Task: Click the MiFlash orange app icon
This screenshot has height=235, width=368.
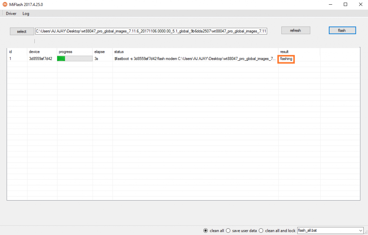Action: coord(5,4)
